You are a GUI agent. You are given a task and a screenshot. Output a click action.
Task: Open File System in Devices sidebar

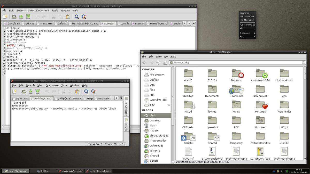point(156,75)
